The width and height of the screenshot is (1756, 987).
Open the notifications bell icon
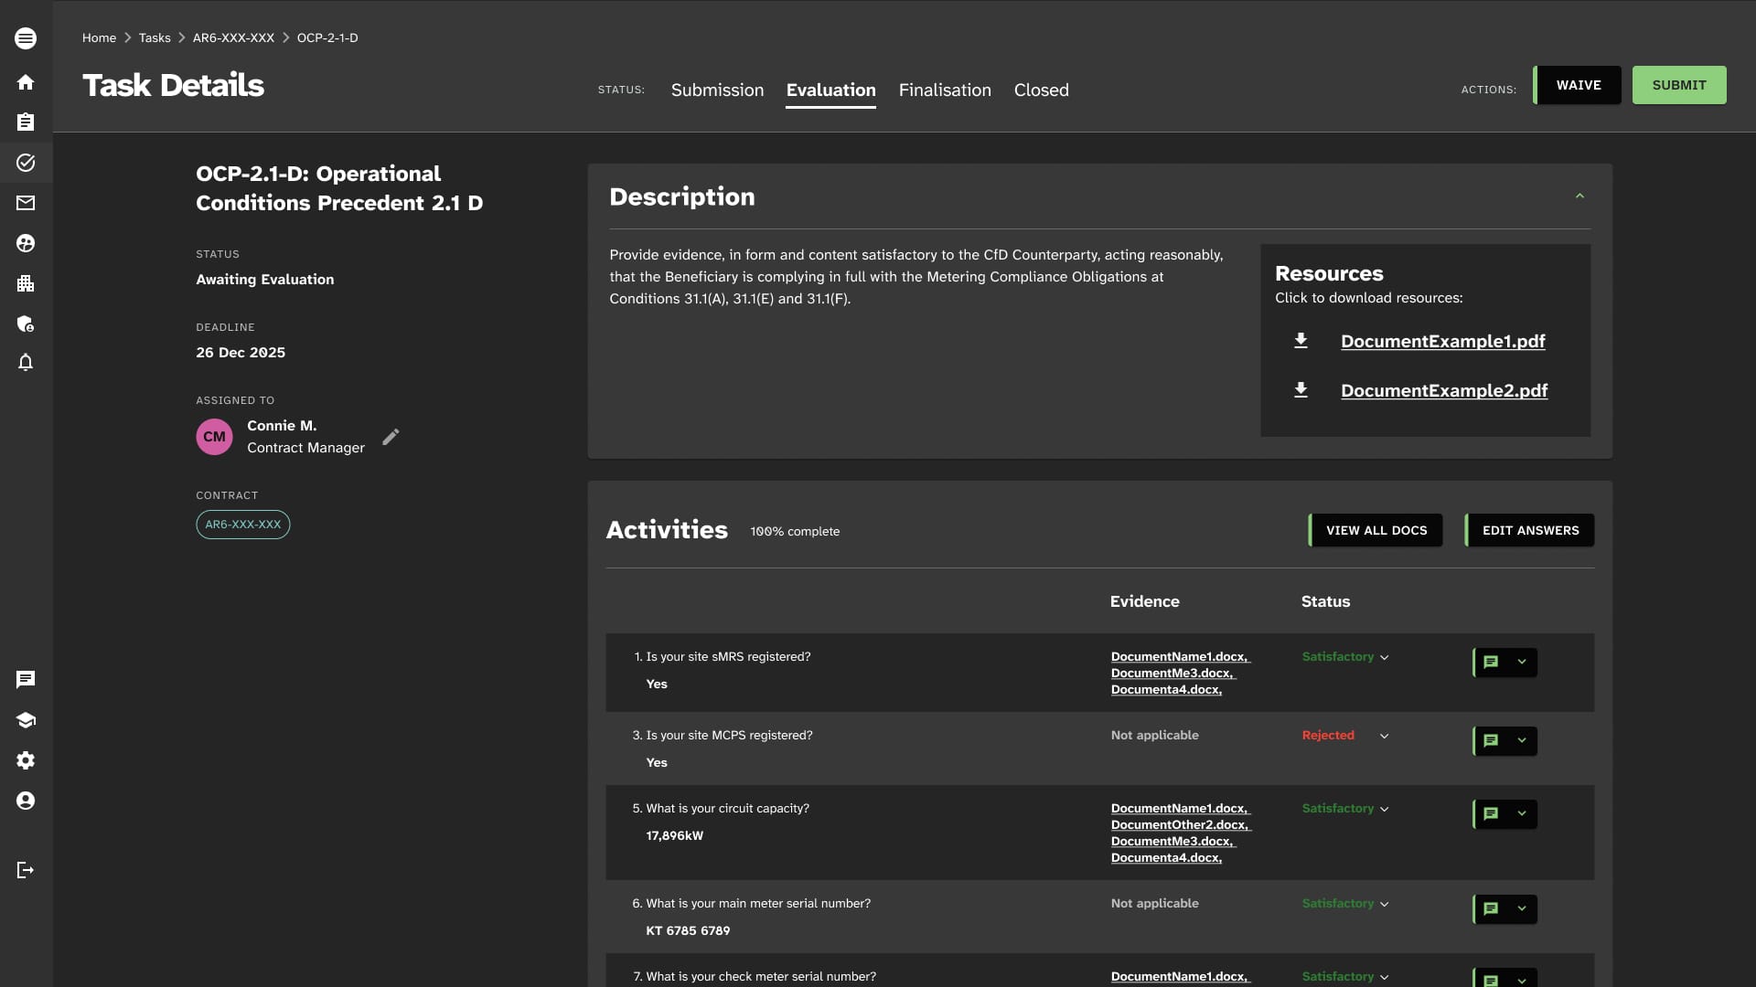pyautogui.click(x=26, y=363)
